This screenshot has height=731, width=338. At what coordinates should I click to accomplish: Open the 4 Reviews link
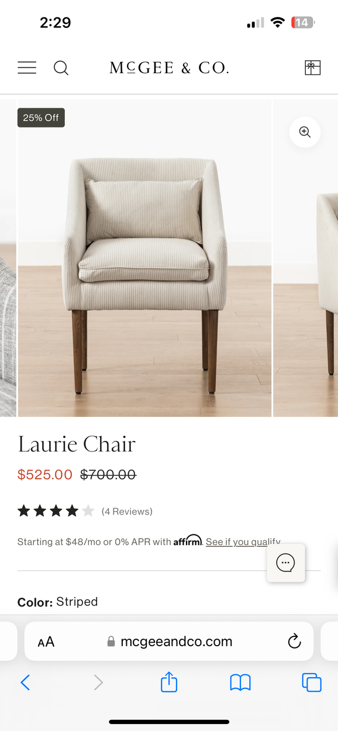[127, 512]
